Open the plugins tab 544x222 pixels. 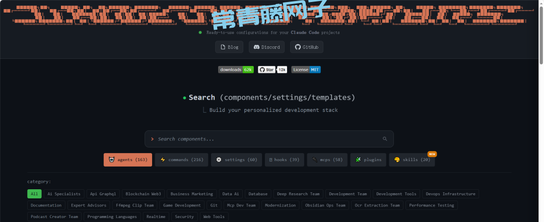coord(368,160)
